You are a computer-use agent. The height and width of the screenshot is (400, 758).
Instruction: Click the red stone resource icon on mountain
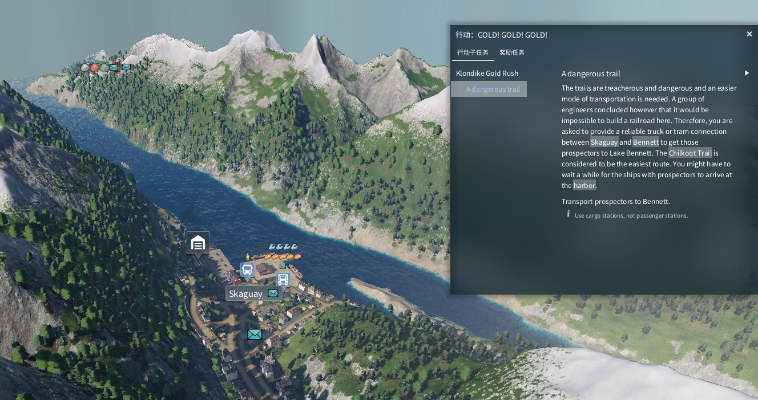point(95,67)
